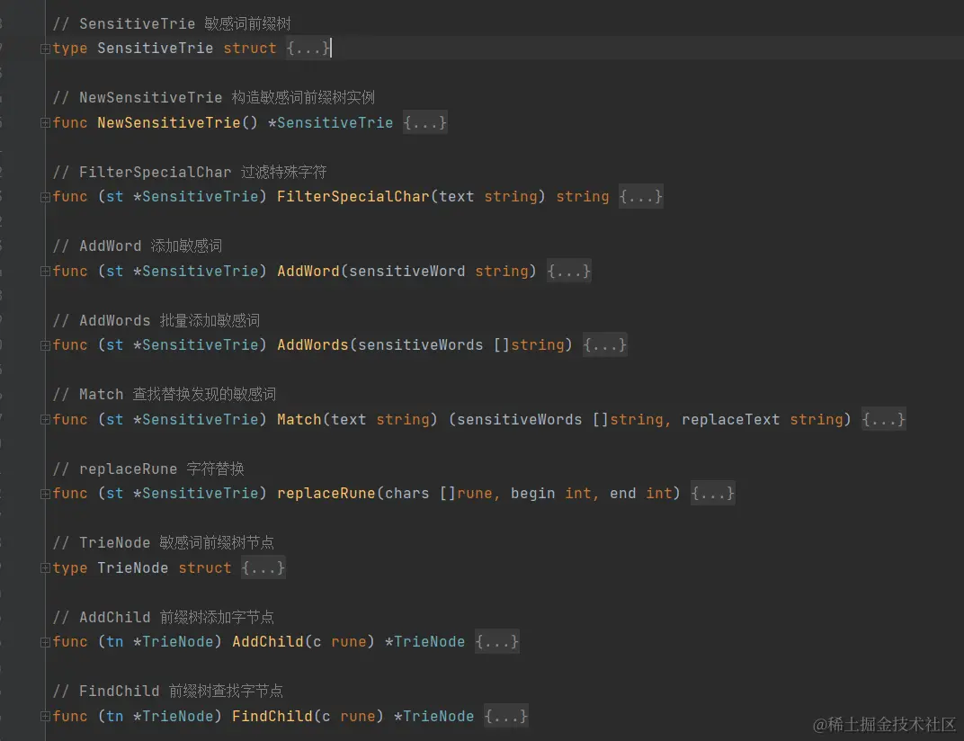
Task: Expand the AddWords function fold marker in gutter
Action: (45, 345)
